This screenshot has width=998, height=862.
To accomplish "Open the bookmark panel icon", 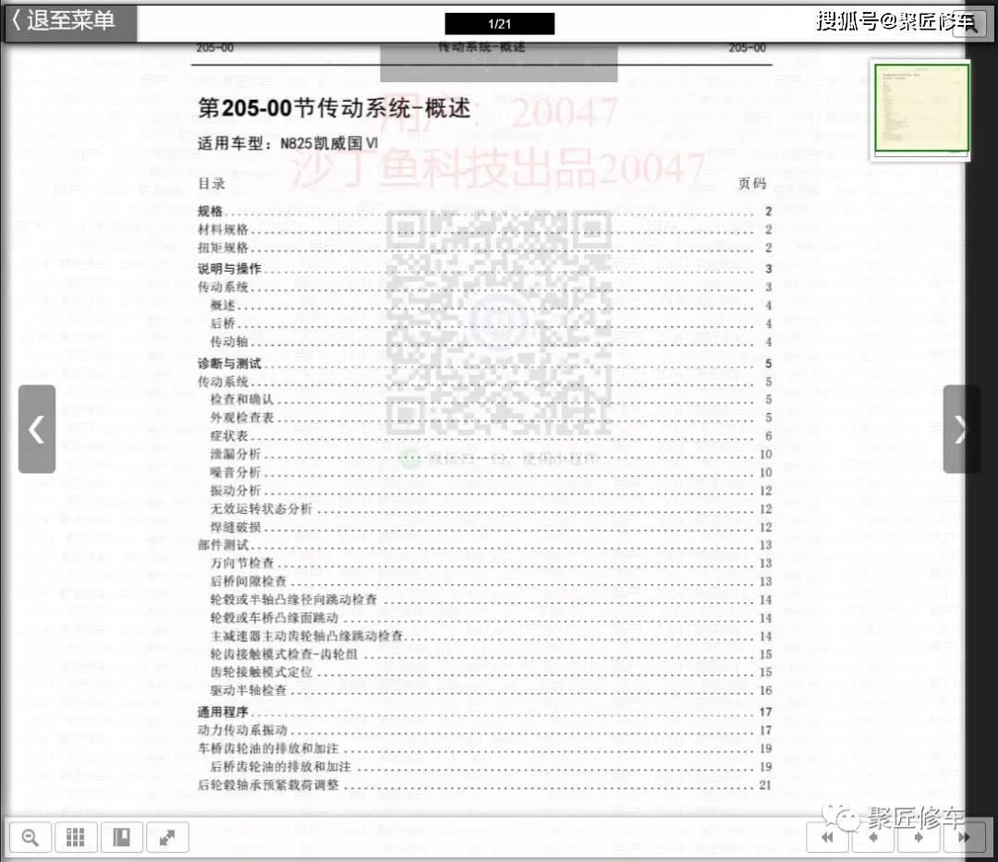I will tap(122, 837).
